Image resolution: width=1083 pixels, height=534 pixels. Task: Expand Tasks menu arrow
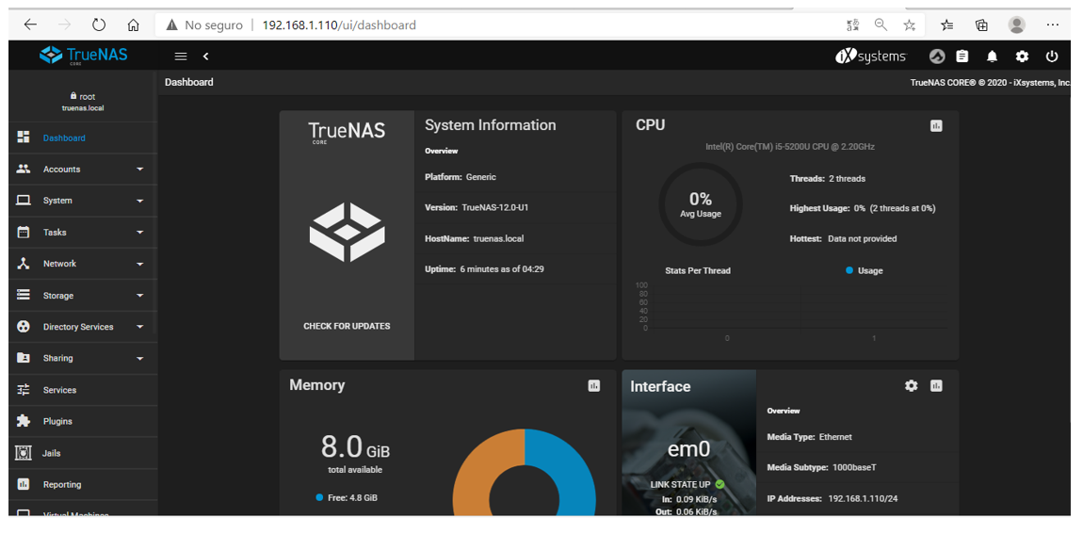[x=140, y=232]
